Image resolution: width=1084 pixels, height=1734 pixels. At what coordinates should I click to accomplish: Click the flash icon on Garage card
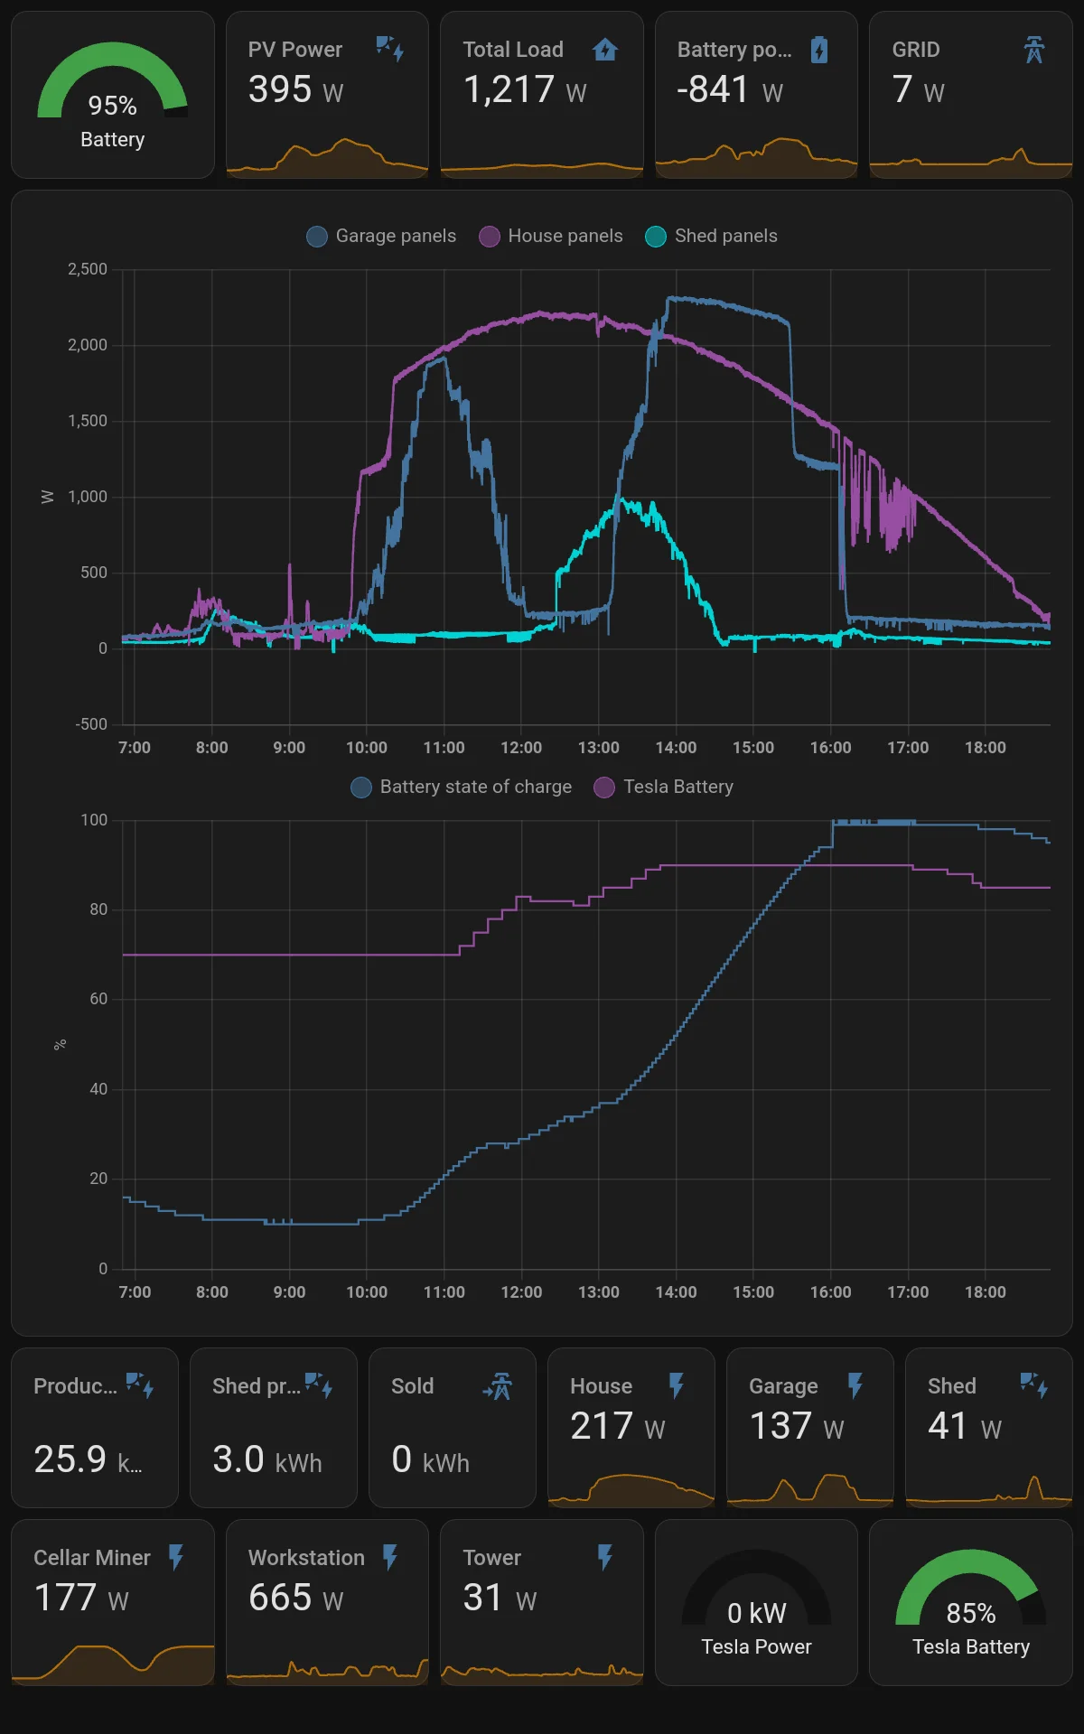click(x=855, y=1385)
